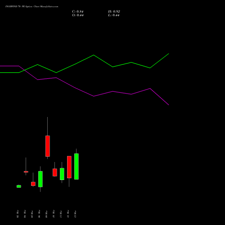The height and width of the screenshot is (225, 225).
Task: Select the 13 Mar date label
Action: click(x=75, y=214)
